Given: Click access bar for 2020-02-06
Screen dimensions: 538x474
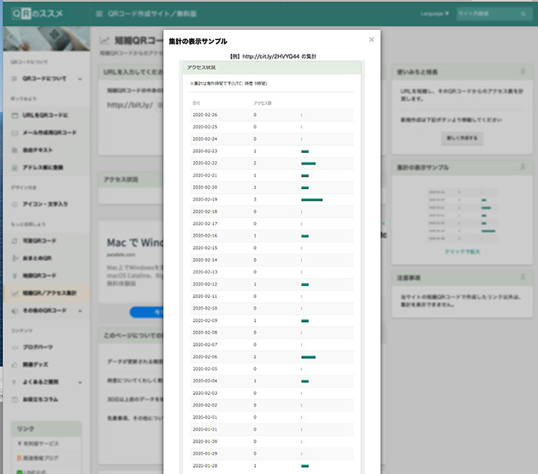Looking at the screenshot, I should tap(308, 357).
